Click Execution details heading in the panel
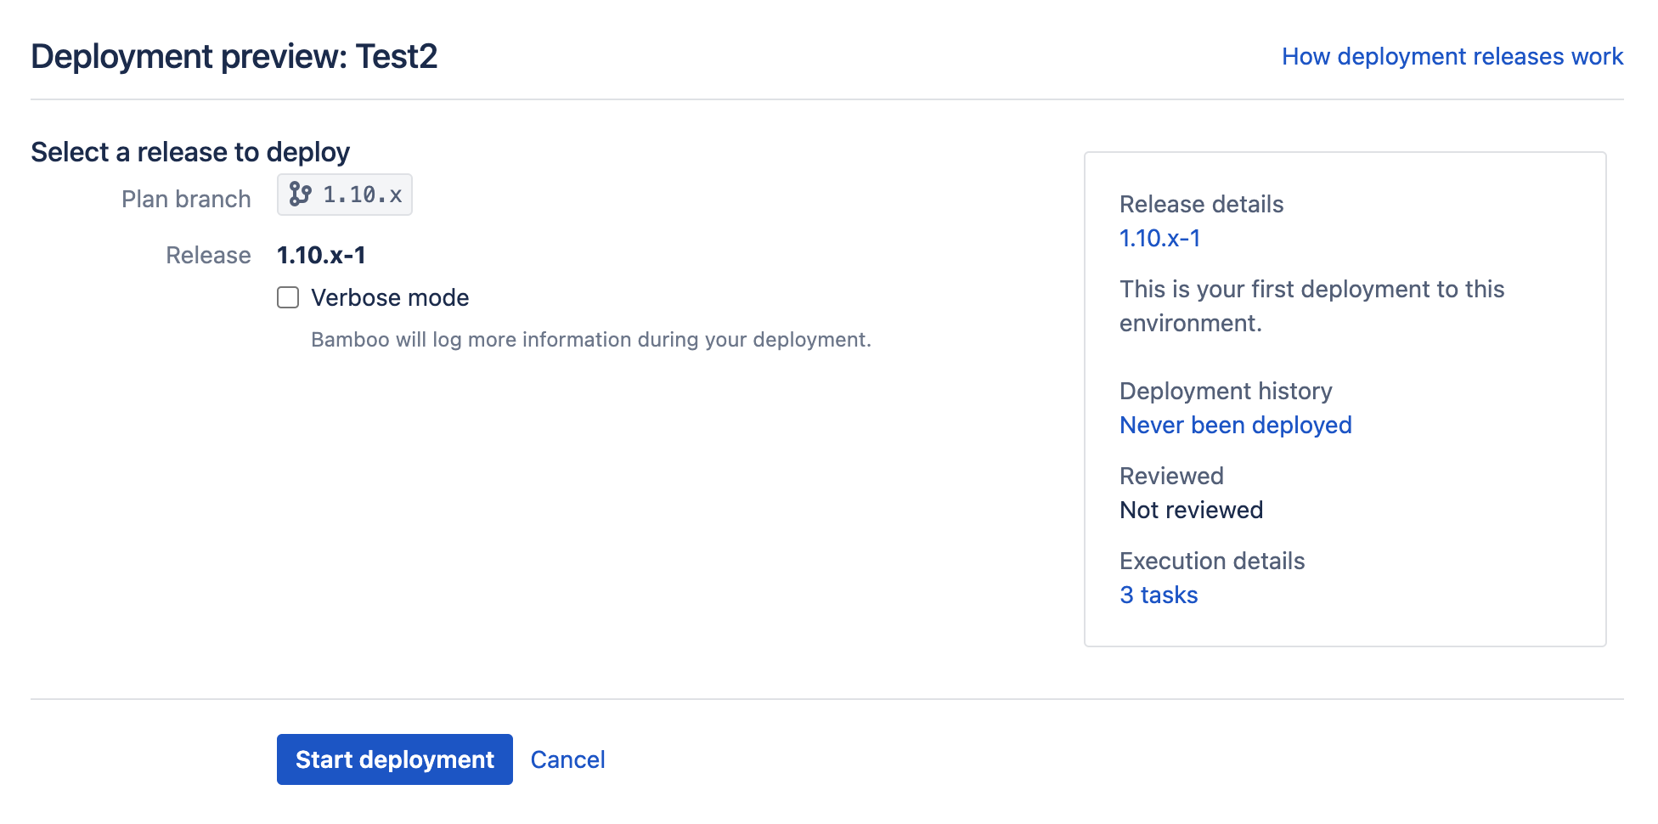 1212,561
